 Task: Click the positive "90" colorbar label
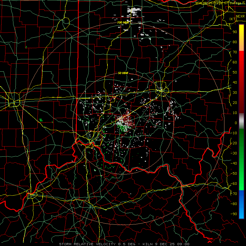coord(235,32)
